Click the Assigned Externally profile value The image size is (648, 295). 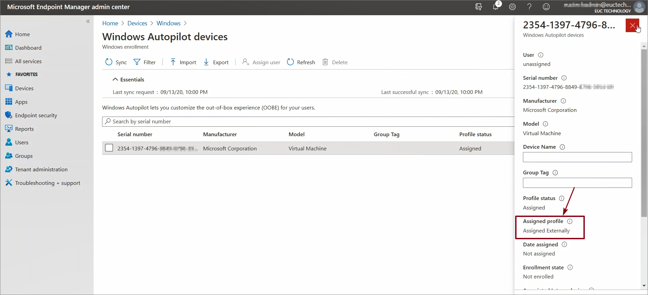546,230
